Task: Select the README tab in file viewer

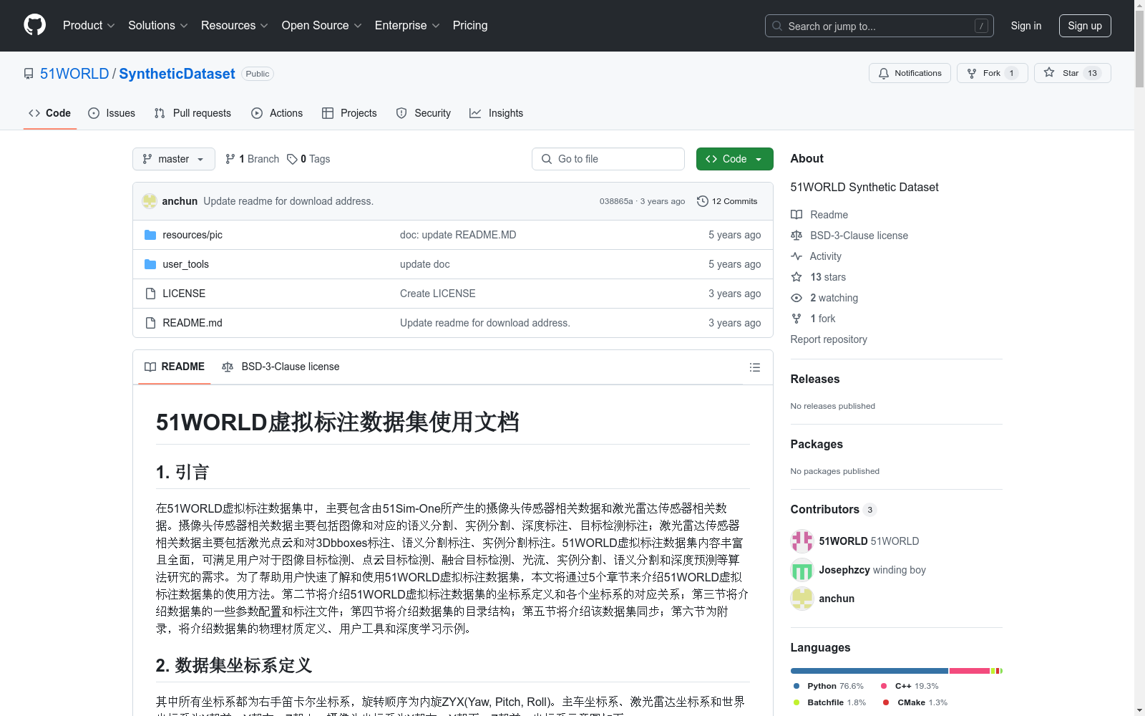Action: [175, 367]
